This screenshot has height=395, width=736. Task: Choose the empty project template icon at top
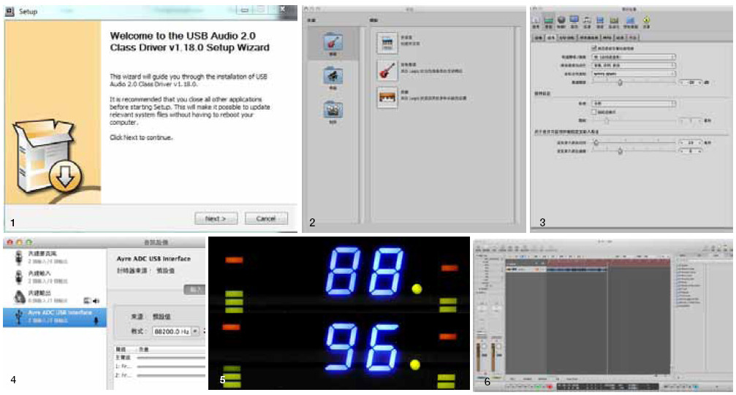386,44
